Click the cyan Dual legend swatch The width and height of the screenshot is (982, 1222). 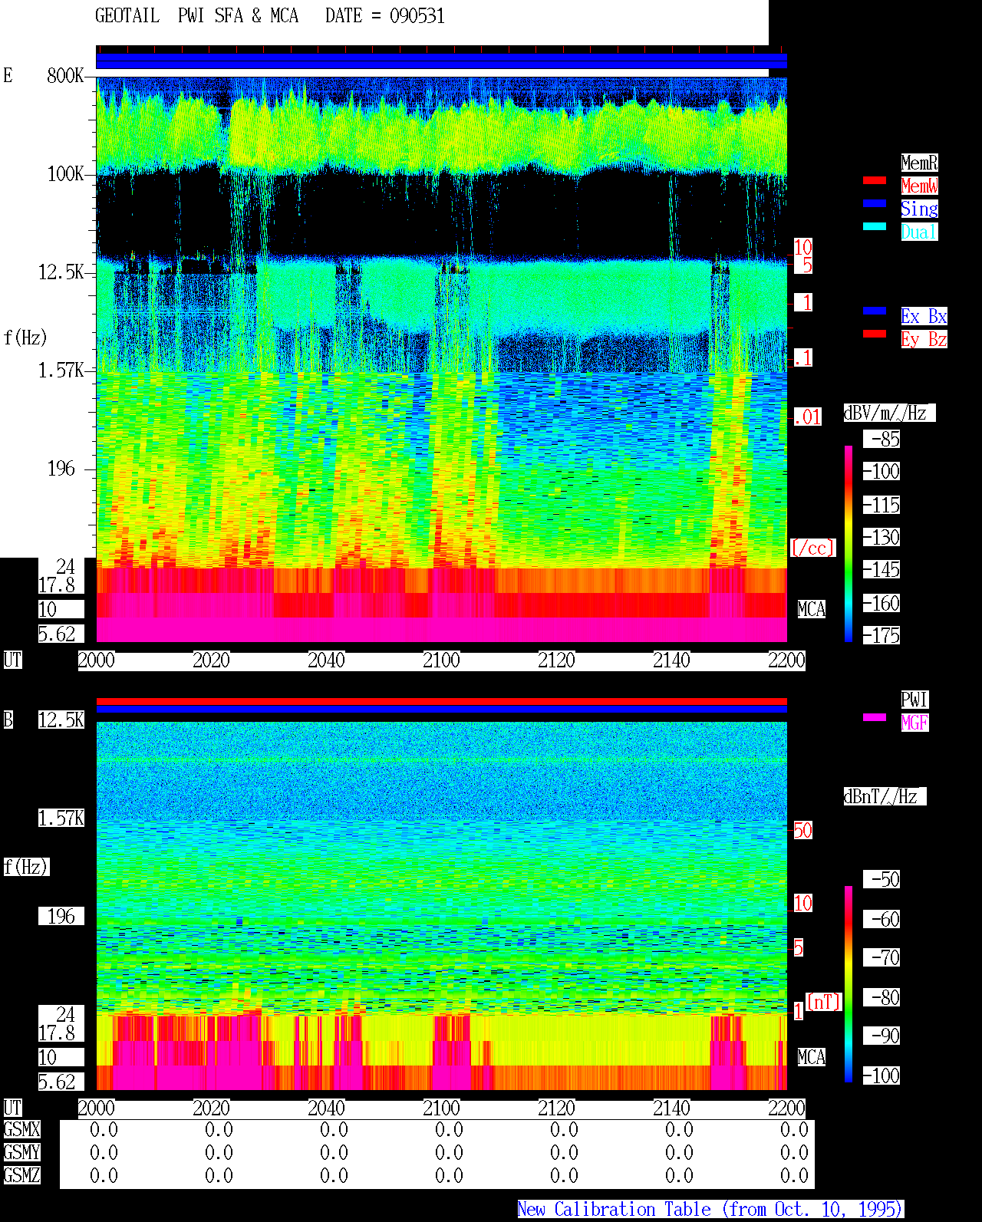click(875, 226)
